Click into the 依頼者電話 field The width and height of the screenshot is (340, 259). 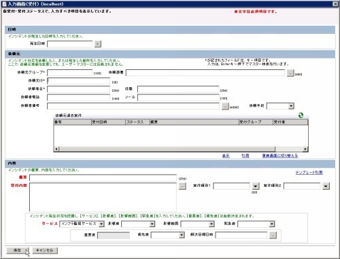point(79,97)
